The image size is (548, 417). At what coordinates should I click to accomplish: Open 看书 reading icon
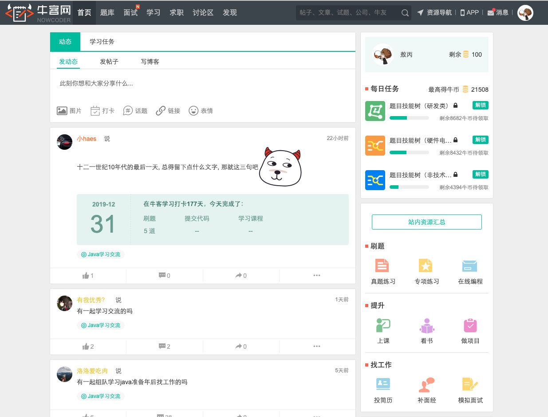point(427,326)
